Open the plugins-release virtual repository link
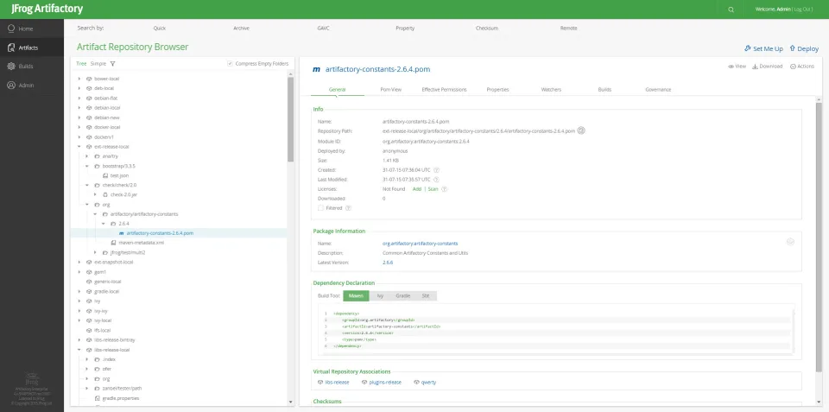The image size is (829, 412). [385, 383]
